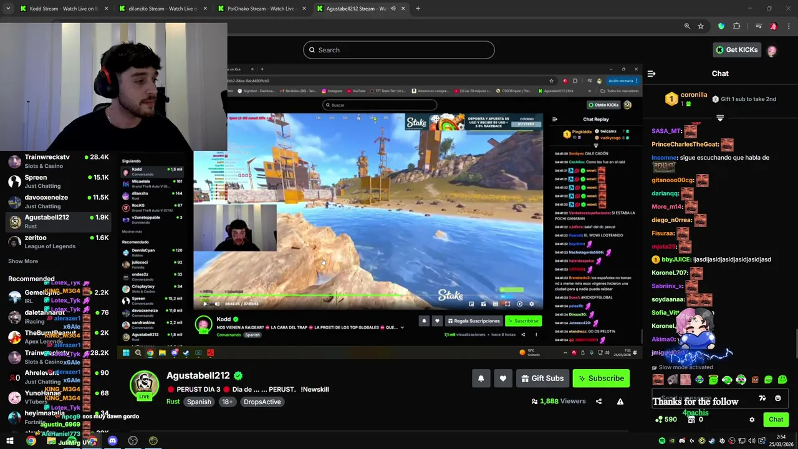Open the Chrome profile avatar
Viewport: 798px width, 449px height.
click(x=774, y=26)
